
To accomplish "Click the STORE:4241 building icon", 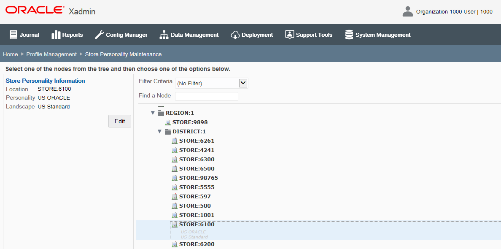I will pyautogui.click(x=175, y=150).
